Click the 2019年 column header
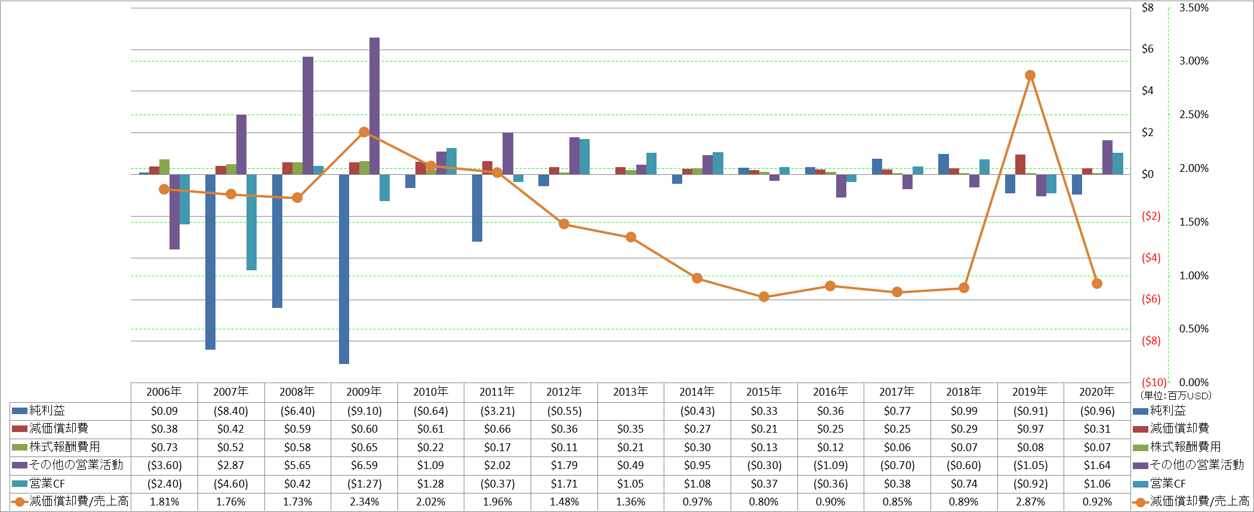1254x512 pixels. click(x=1030, y=392)
